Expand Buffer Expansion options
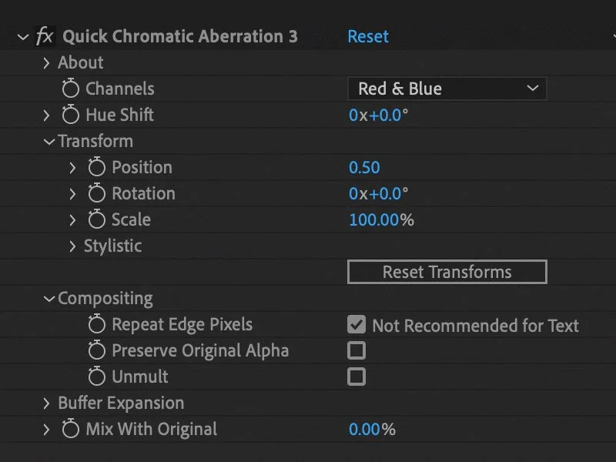 (x=47, y=403)
